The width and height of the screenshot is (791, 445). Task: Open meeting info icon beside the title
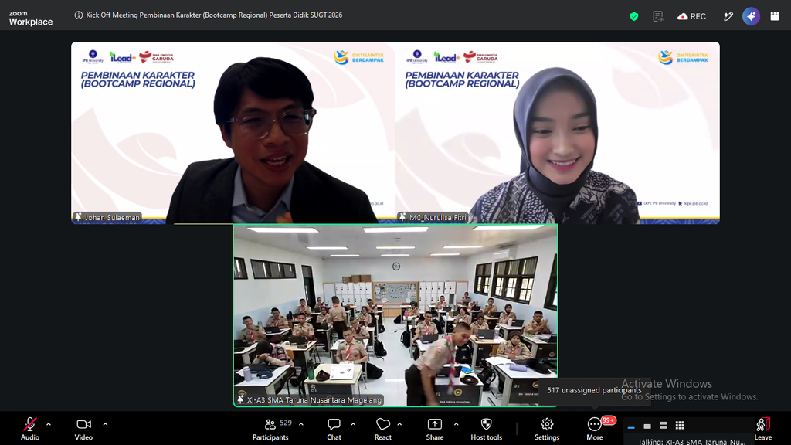79,15
